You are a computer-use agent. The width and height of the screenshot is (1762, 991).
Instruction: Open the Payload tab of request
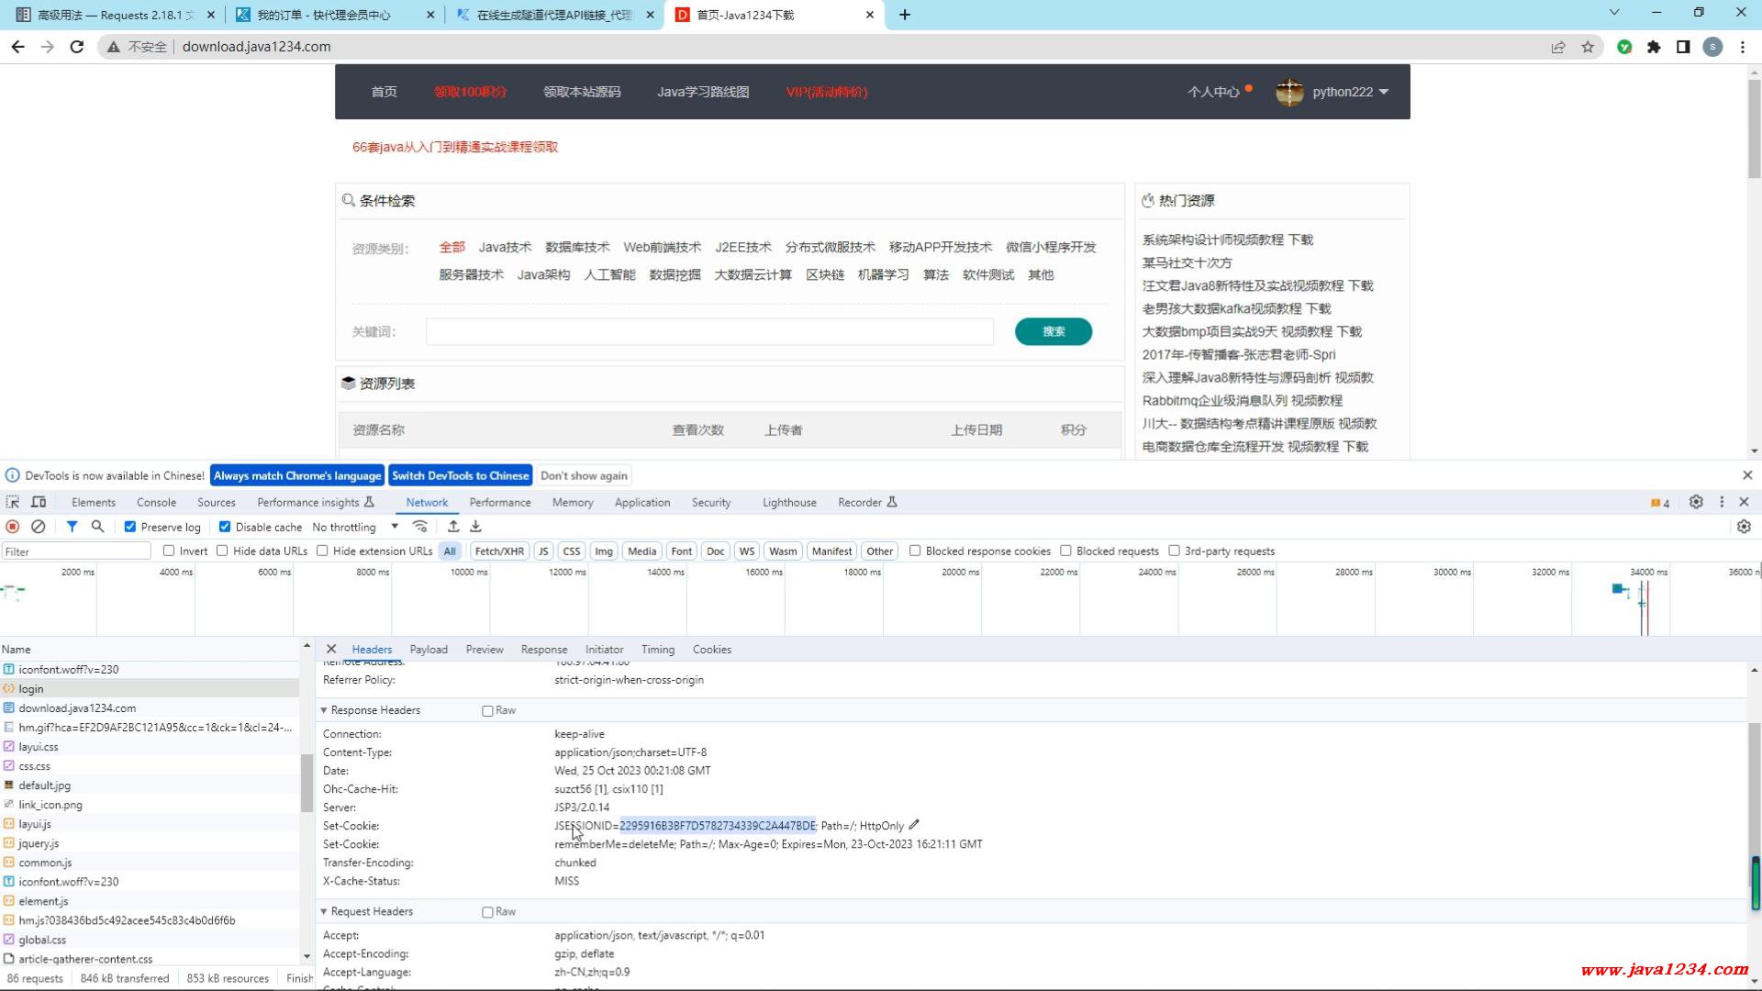point(429,649)
